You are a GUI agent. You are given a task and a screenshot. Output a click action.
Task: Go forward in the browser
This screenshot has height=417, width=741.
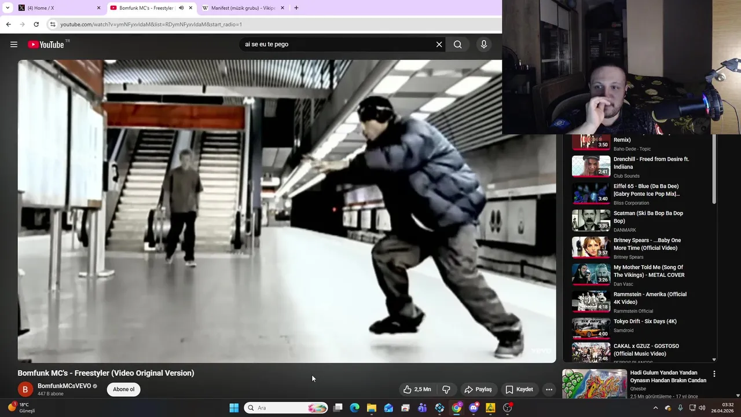(22, 24)
